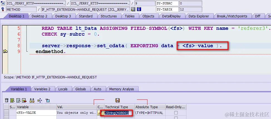Click the second variables toolbar icon after trash
The height and width of the screenshot is (119, 271).
12,100
